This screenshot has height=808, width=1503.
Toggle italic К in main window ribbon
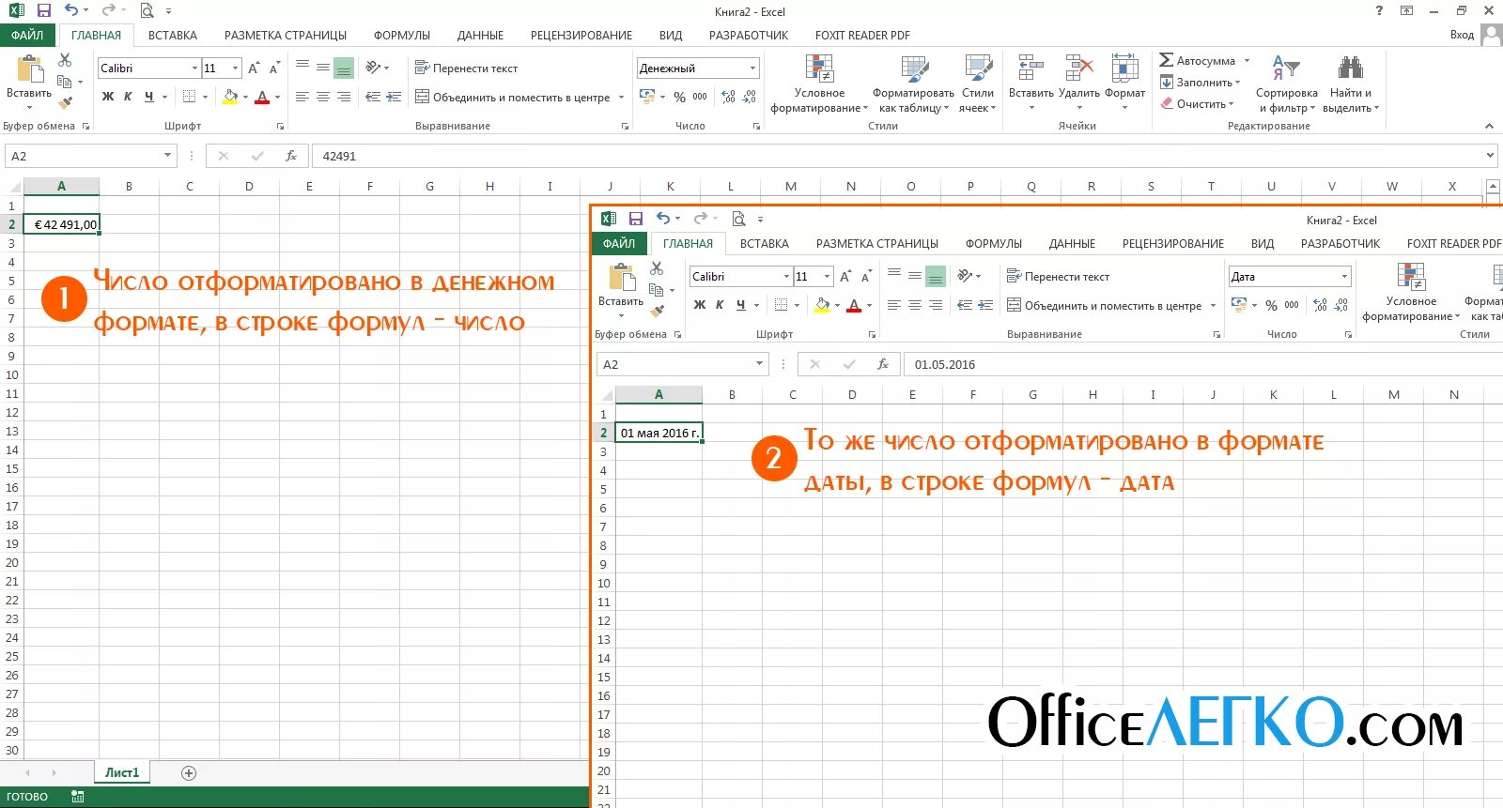coord(128,97)
